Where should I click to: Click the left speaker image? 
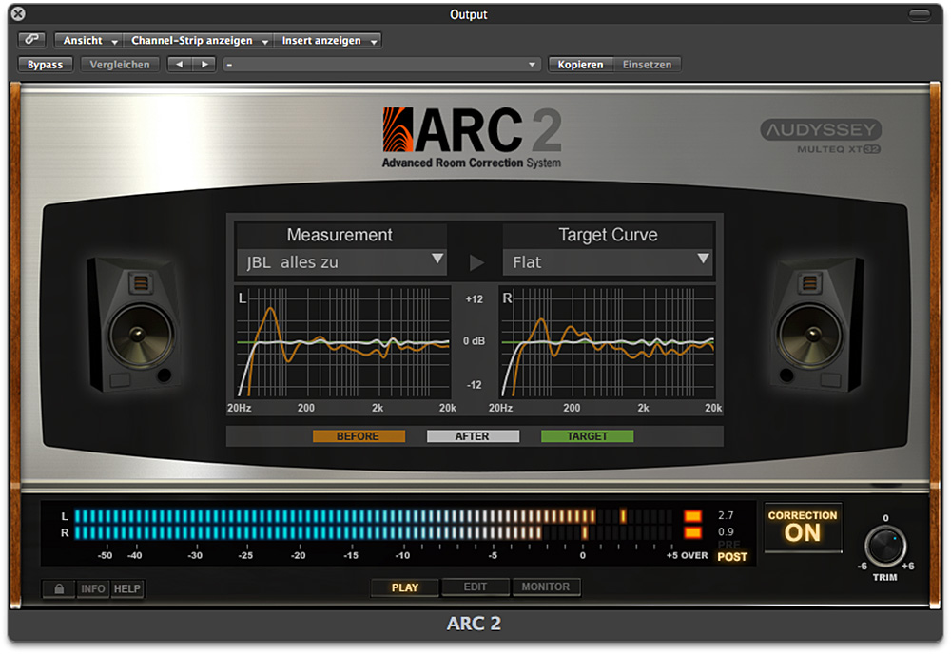[x=134, y=323]
